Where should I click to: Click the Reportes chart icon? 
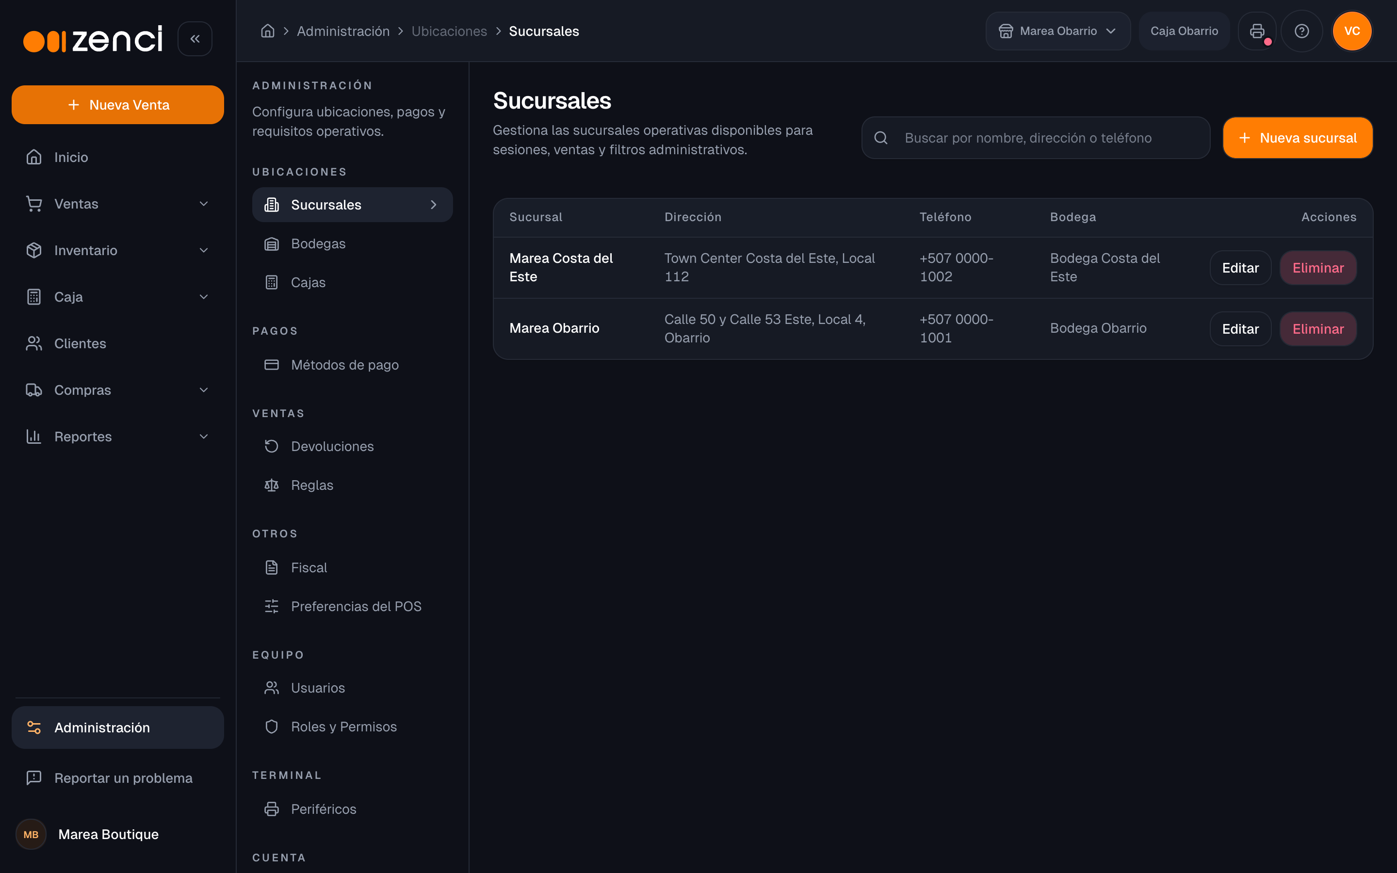[x=34, y=436]
